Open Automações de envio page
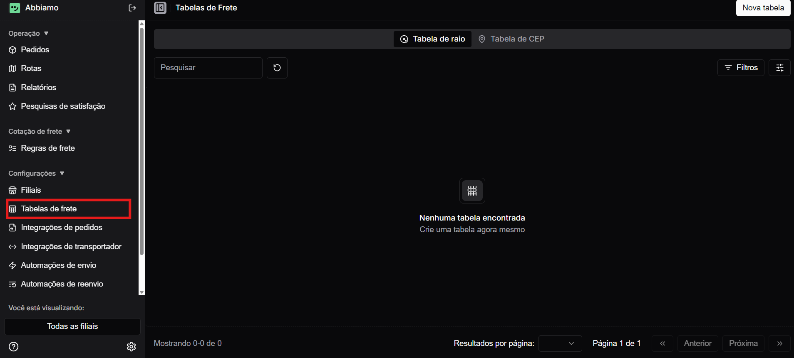The image size is (794, 358). (x=59, y=265)
